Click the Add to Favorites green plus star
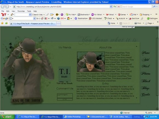159x119 pixels. click(x=6, y=23)
